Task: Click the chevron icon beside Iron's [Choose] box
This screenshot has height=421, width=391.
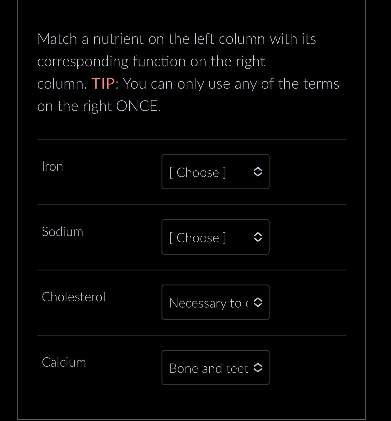Action: coord(258,172)
